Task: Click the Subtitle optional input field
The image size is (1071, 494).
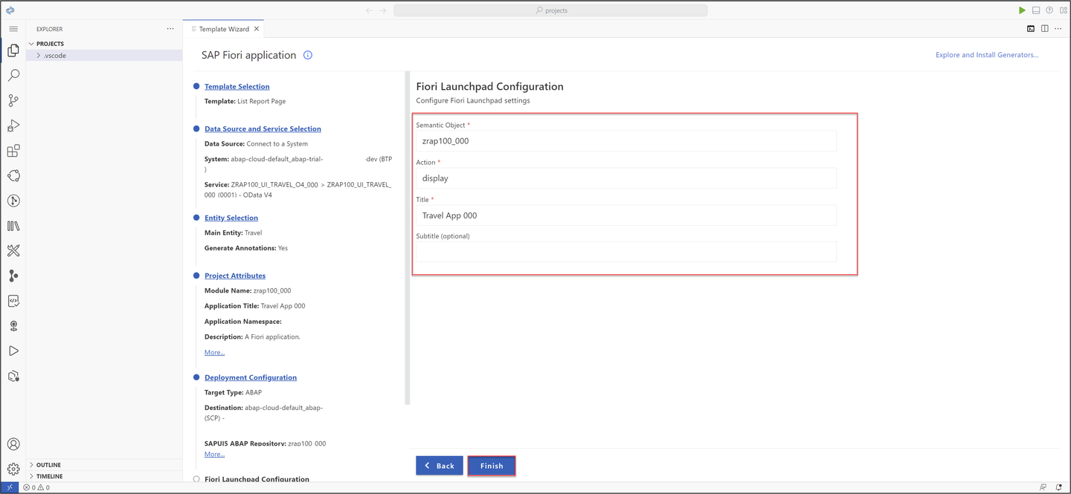Action: click(x=626, y=252)
